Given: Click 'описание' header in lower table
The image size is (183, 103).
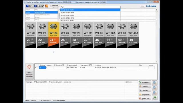Looking at the screenshot, I should [67, 82].
